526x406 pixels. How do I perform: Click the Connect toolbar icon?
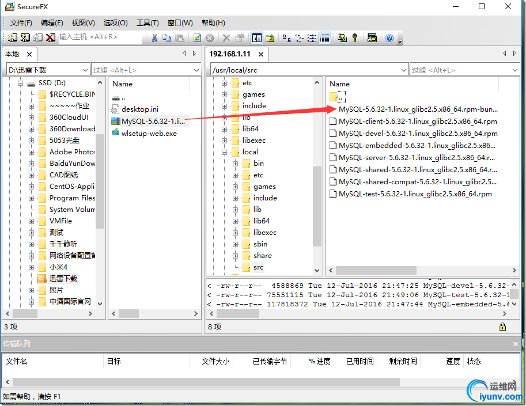pos(13,38)
